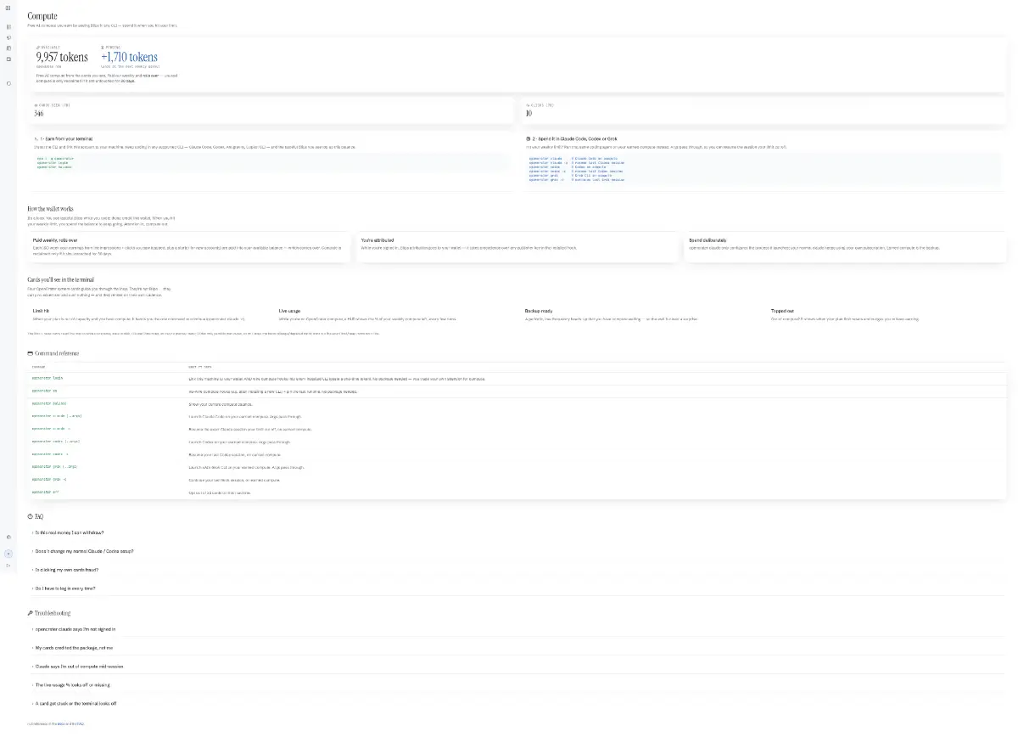Click the round circle icon in the left sidebar

click(8, 83)
